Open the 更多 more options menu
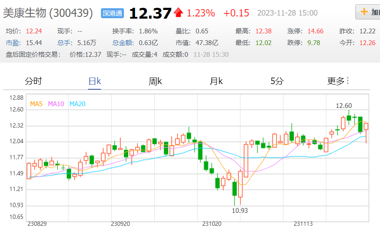380x228 pixels. coord(338,81)
